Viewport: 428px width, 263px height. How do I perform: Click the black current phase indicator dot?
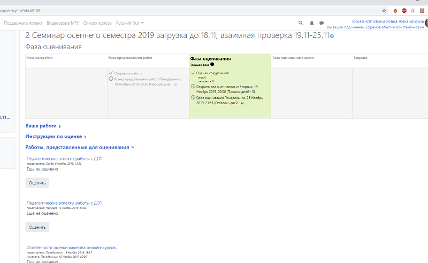coord(212,64)
